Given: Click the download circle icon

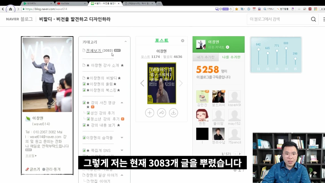Looking at the screenshot, I should (174, 113).
